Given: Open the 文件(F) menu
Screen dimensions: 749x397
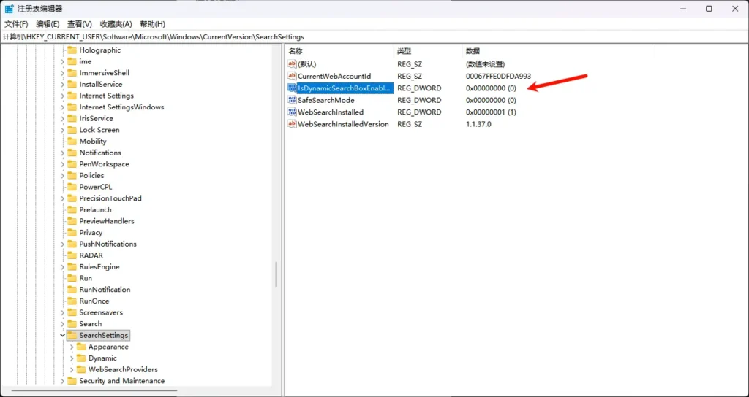Looking at the screenshot, I should click(x=16, y=24).
